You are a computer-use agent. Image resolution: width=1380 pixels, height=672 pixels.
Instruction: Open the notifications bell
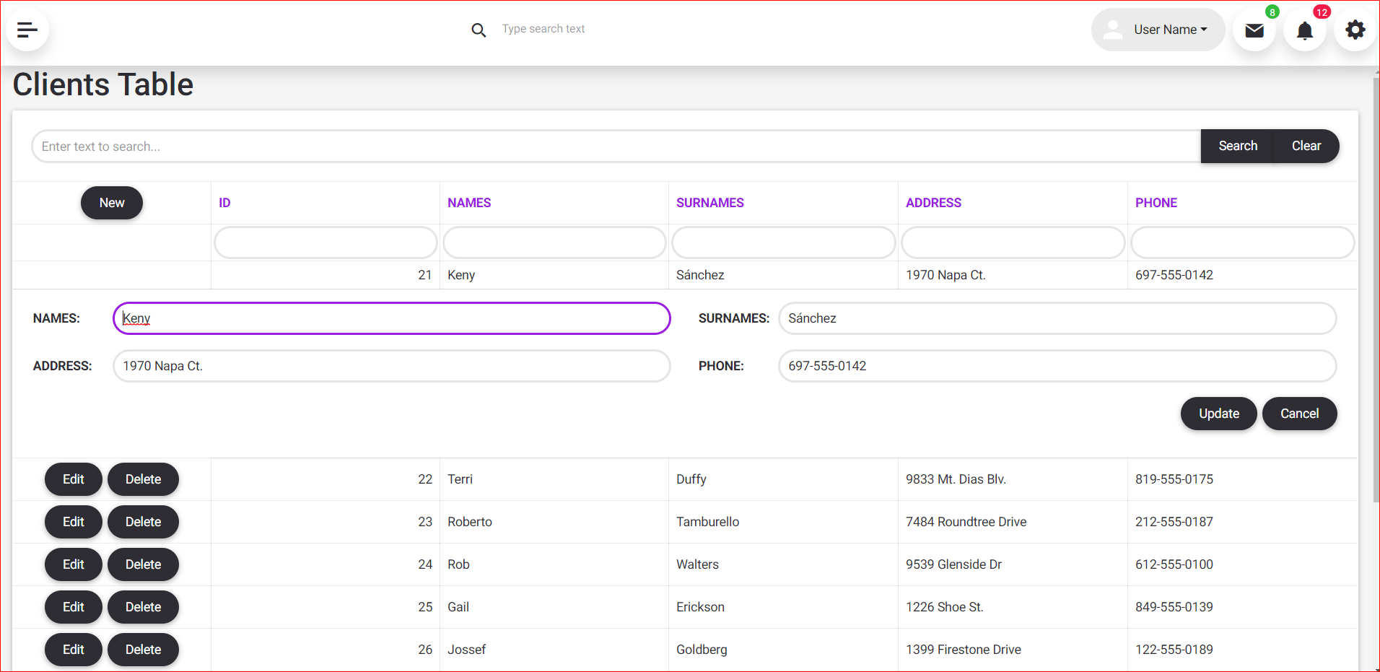click(x=1305, y=30)
